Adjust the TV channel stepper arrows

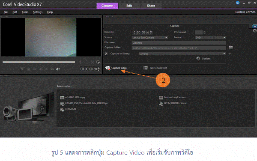[204, 32]
